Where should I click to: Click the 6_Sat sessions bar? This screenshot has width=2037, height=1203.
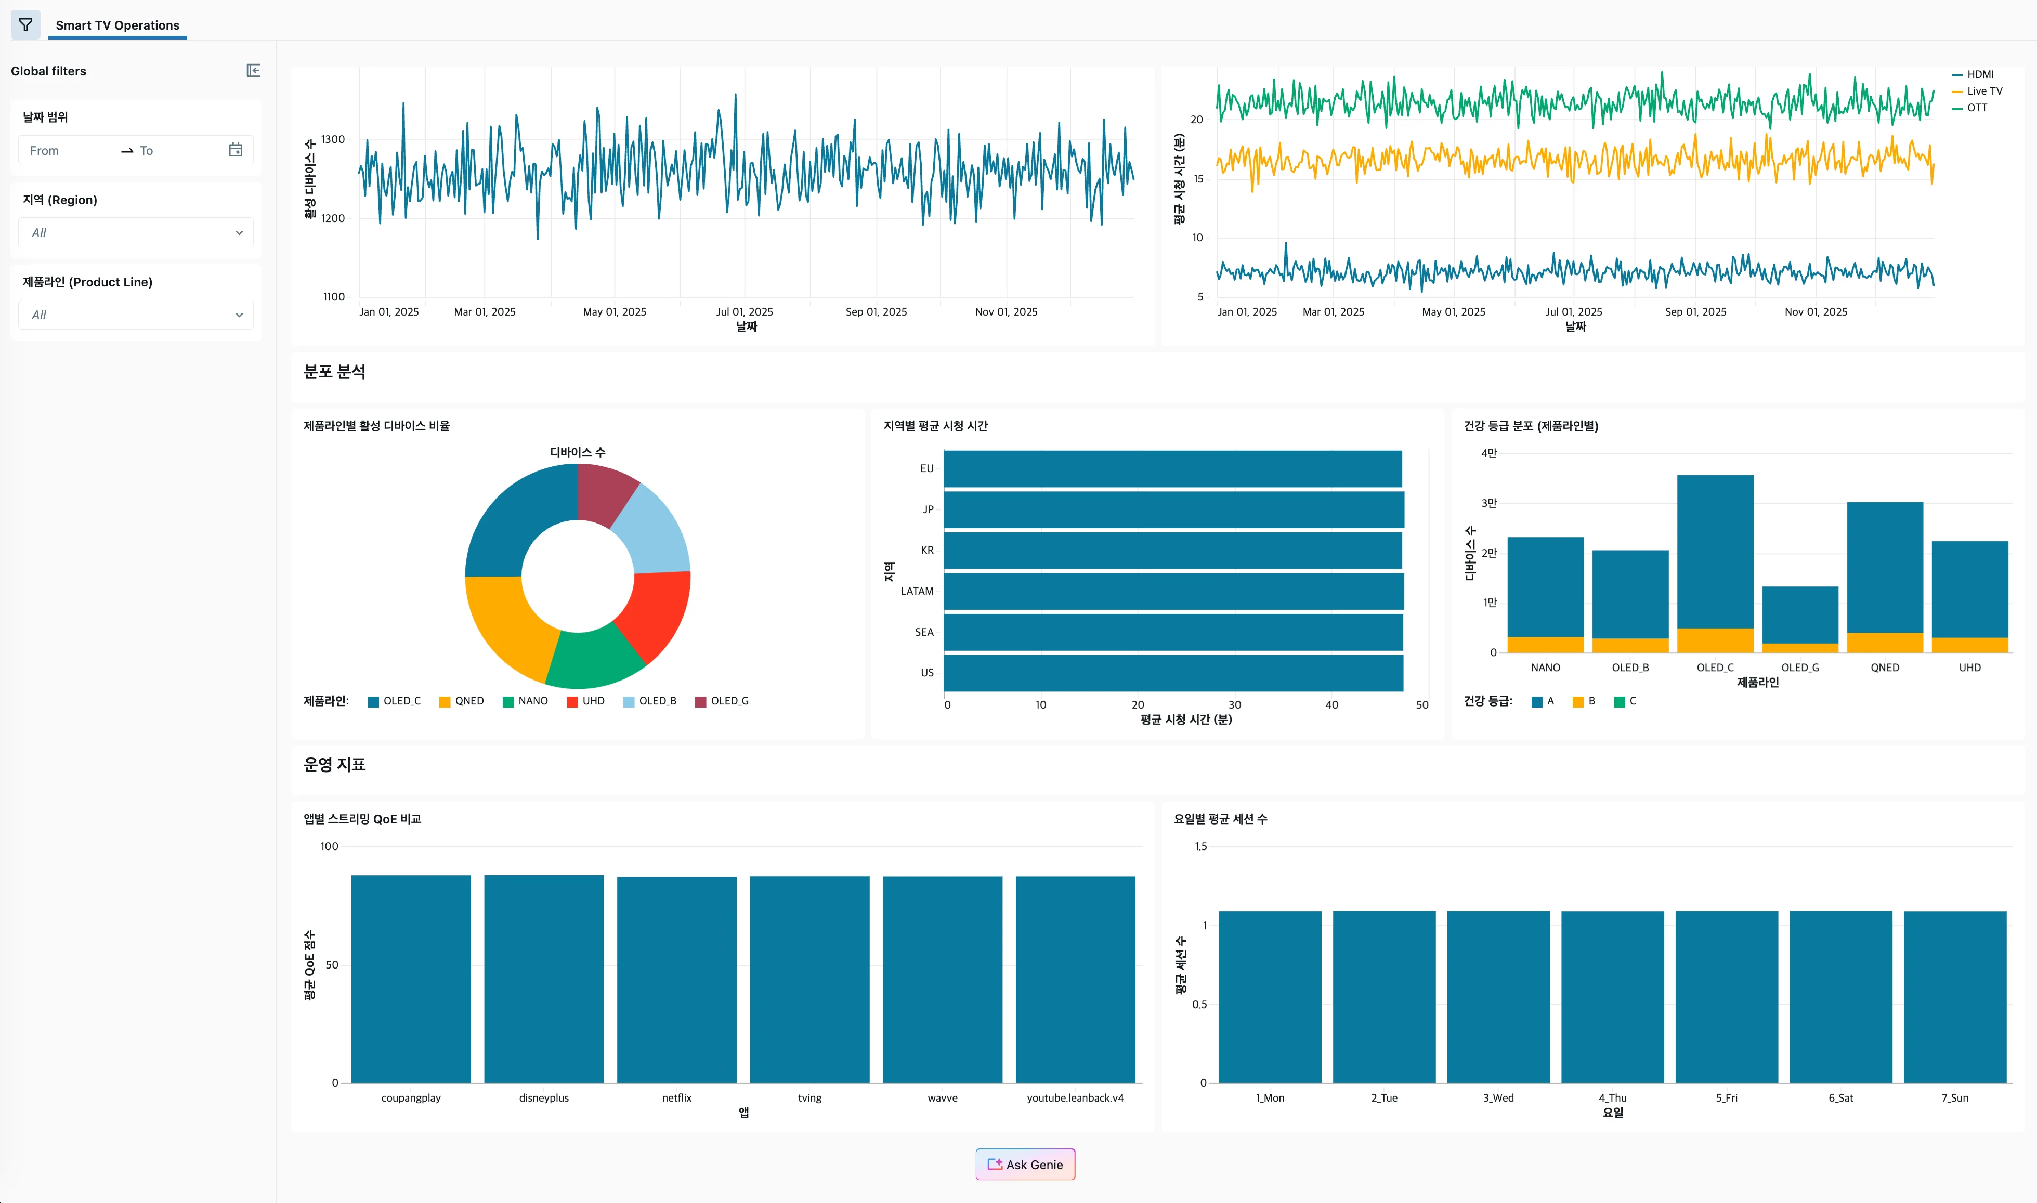point(1841,997)
